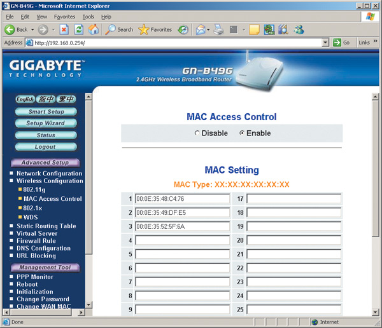Expand the address bar dropdown
Viewport: 382px width, 328px height.
coord(325,43)
